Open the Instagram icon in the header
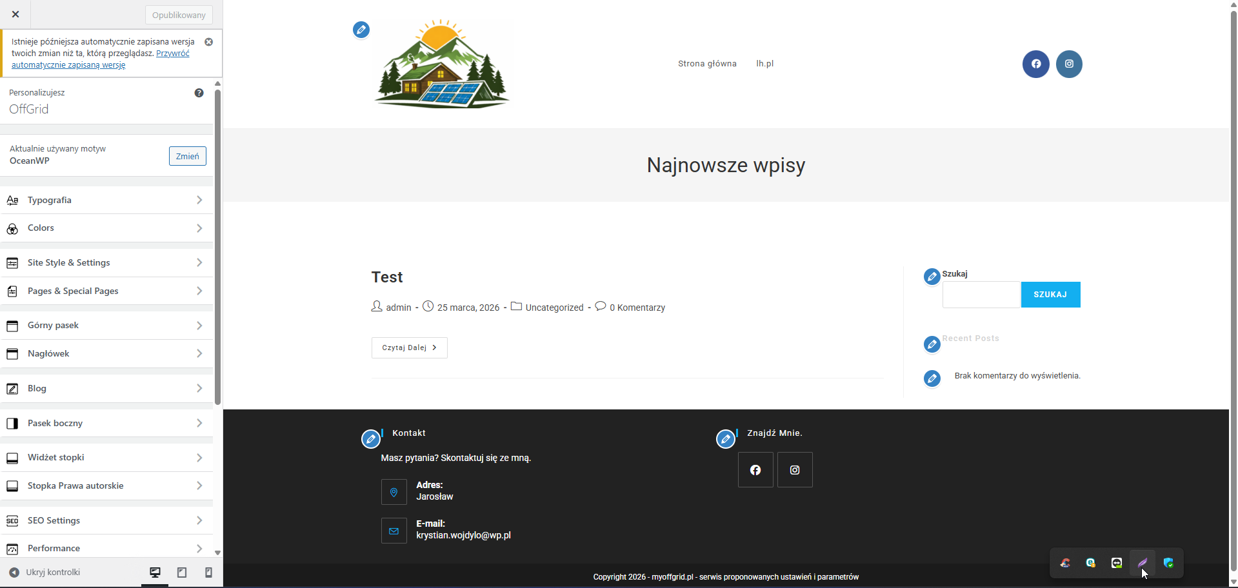Image resolution: width=1238 pixels, height=588 pixels. tap(1068, 64)
